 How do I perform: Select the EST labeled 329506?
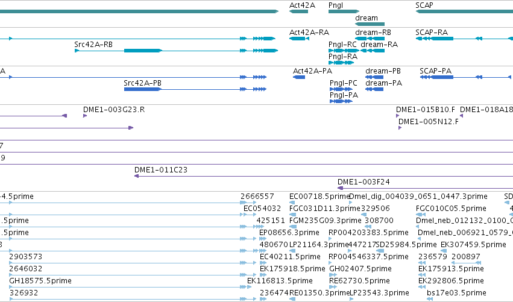coord(375,209)
